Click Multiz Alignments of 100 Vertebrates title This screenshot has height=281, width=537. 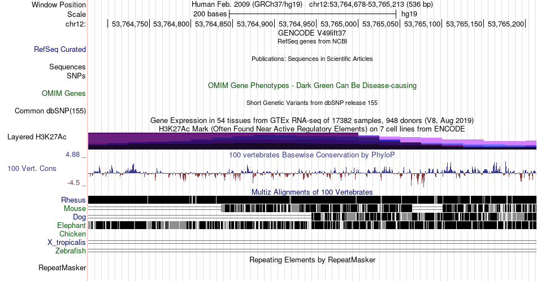click(x=312, y=192)
